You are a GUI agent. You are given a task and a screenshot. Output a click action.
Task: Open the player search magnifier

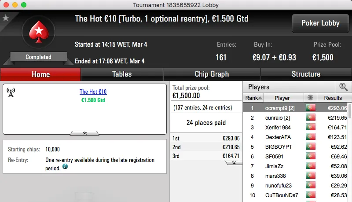click(343, 87)
